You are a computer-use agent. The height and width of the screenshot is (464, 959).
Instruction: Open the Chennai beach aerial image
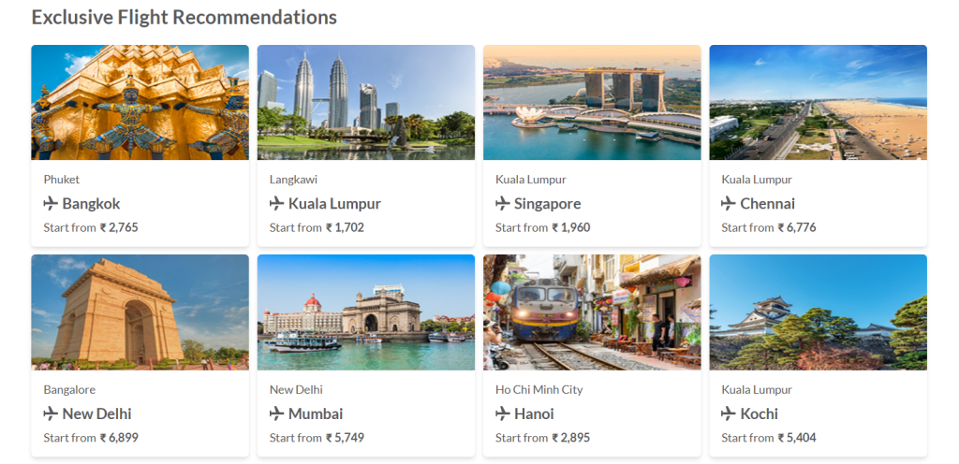(818, 103)
